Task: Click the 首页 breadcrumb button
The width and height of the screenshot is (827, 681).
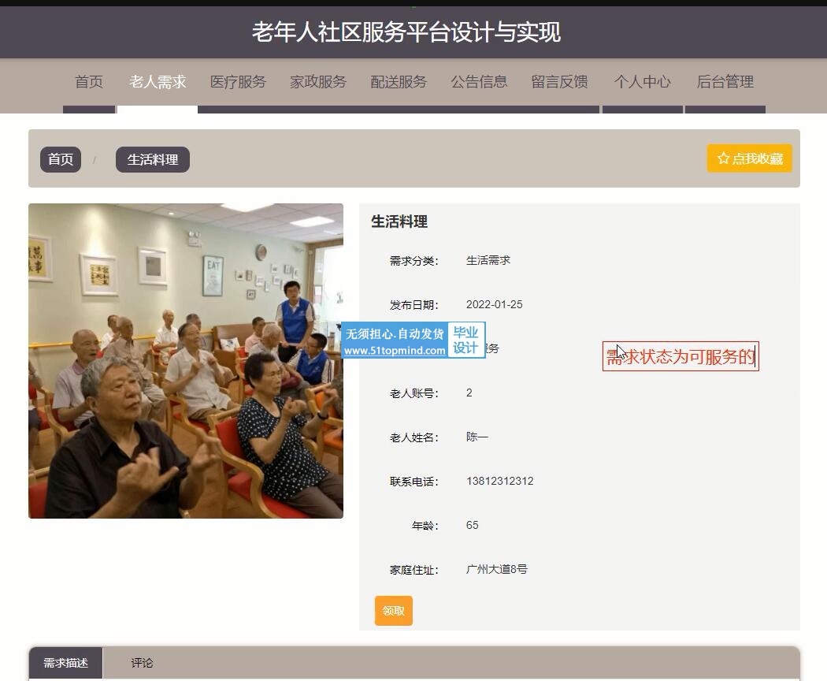Action: click(61, 159)
